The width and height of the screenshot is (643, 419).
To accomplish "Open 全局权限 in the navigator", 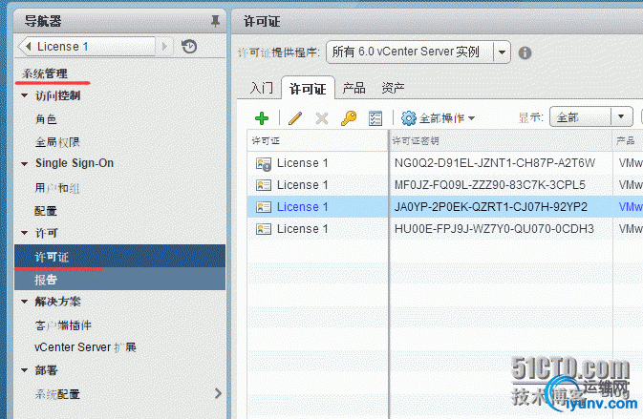I will click(x=57, y=142).
